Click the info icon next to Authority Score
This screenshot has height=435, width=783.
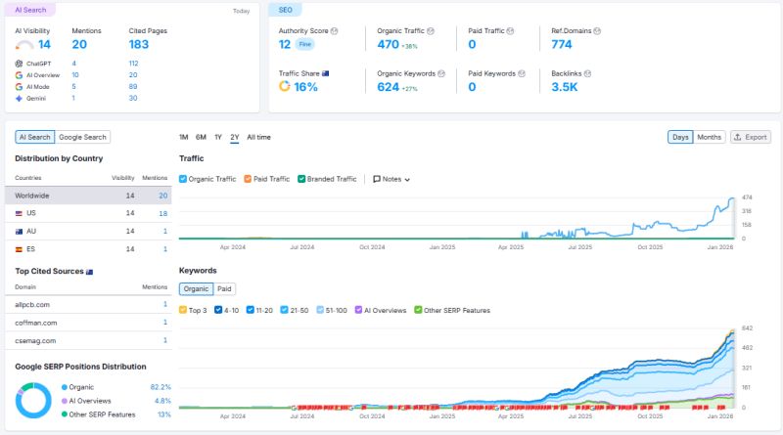coord(335,31)
